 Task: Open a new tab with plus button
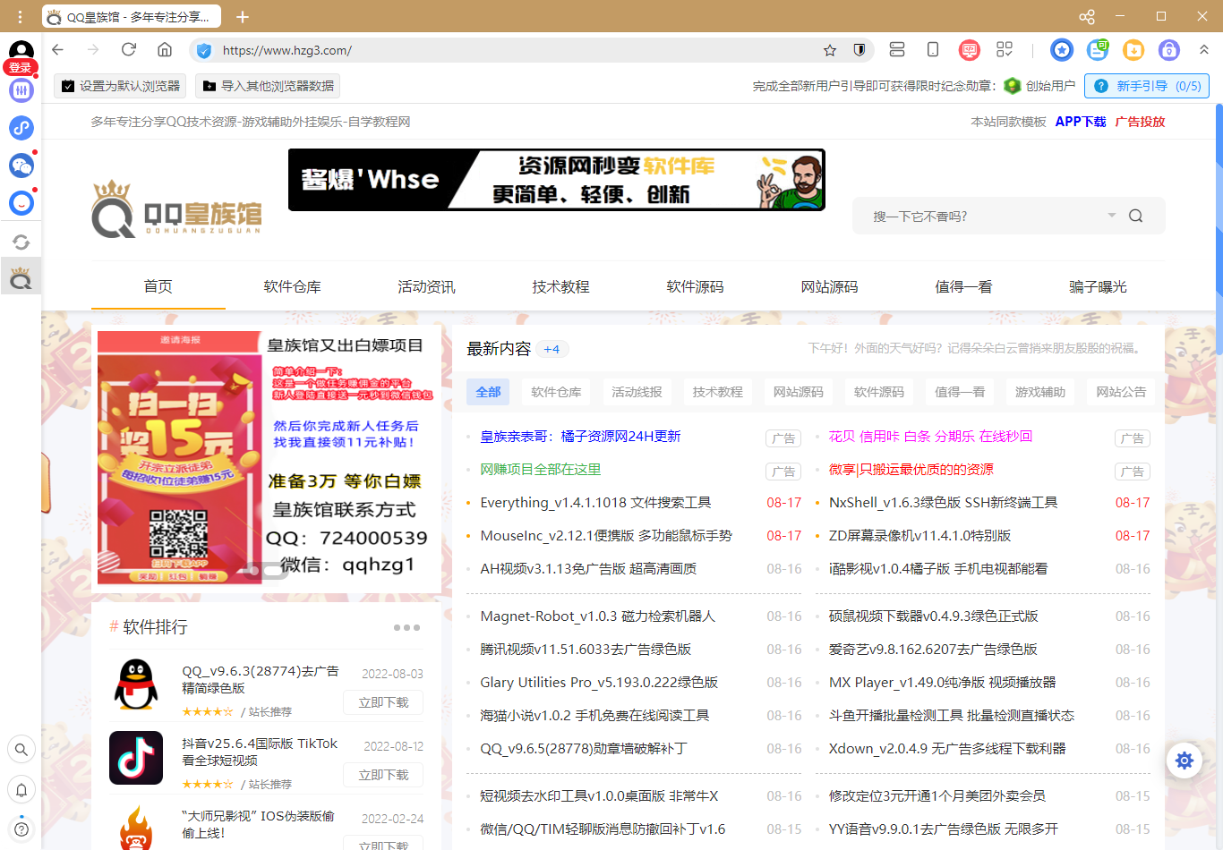pyautogui.click(x=243, y=16)
